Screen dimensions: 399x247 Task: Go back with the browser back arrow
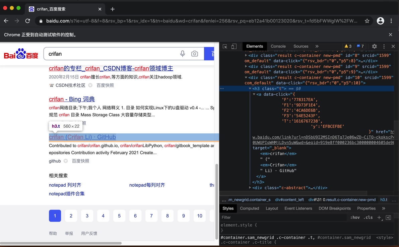point(6,21)
